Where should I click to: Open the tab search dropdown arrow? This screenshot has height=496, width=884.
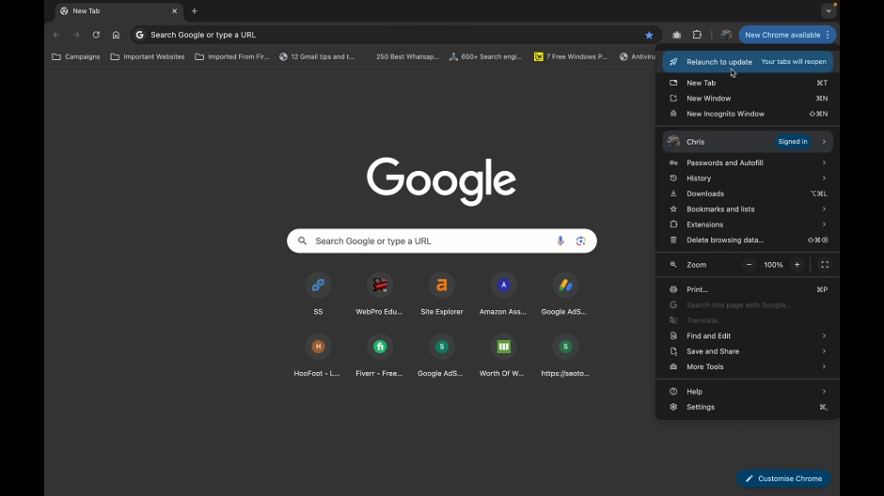tap(829, 11)
